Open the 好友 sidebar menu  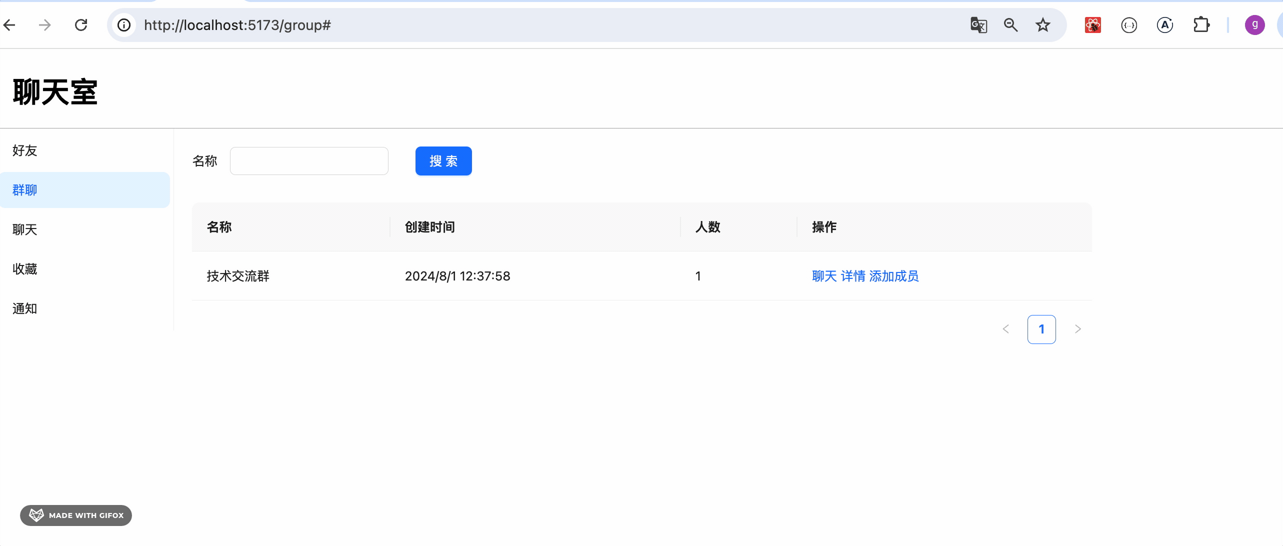tap(25, 150)
